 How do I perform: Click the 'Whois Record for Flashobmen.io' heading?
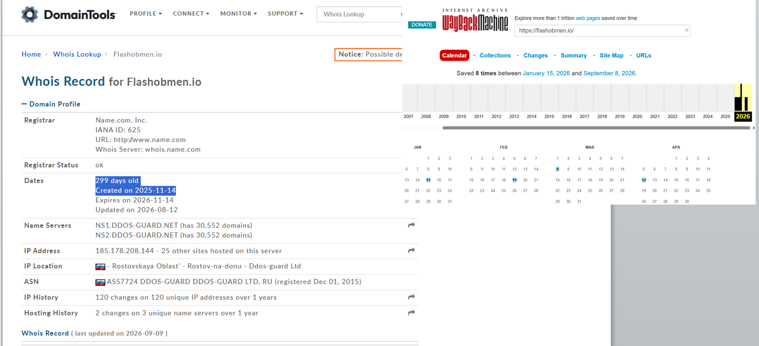(x=111, y=82)
